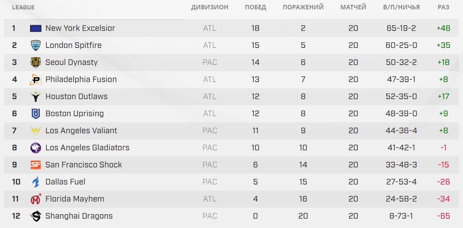
Task: Sort by the ПОБЕД column header
Action: (x=255, y=7)
